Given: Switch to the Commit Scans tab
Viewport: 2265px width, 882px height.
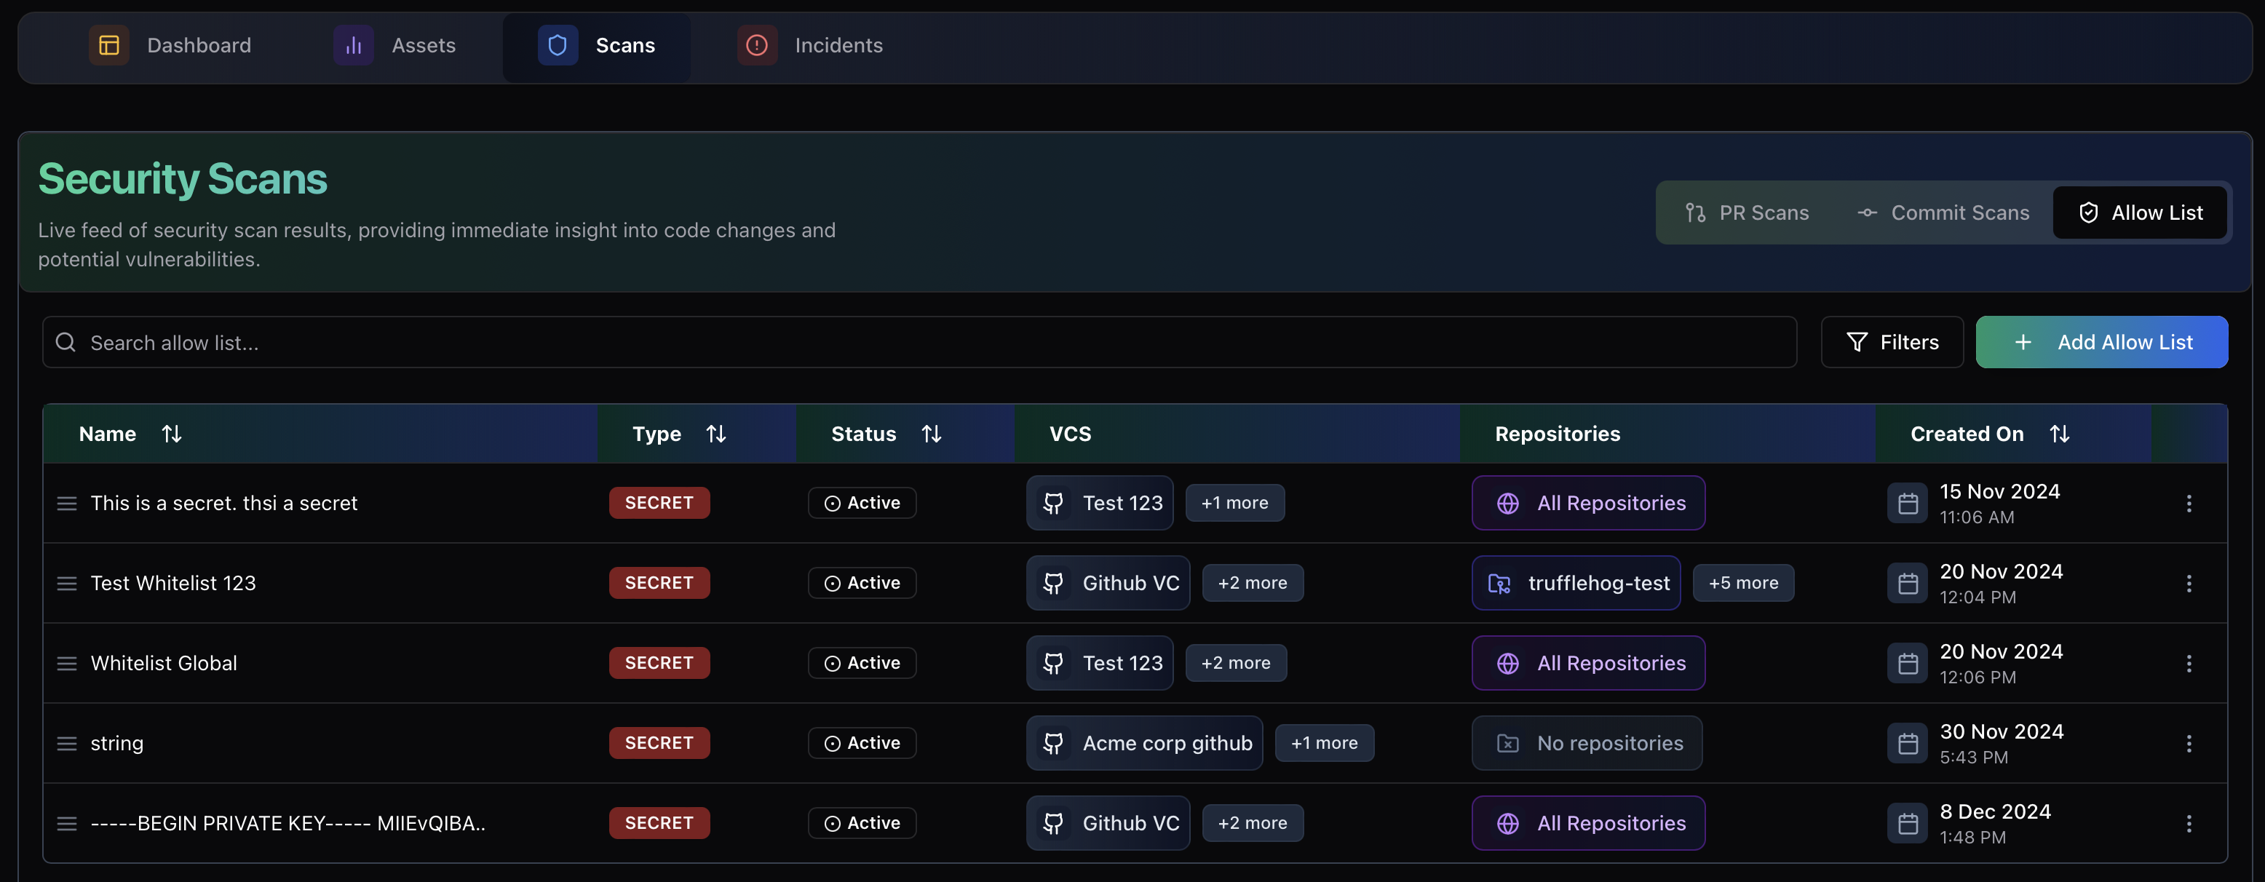Looking at the screenshot, I should coord(1943,212).
